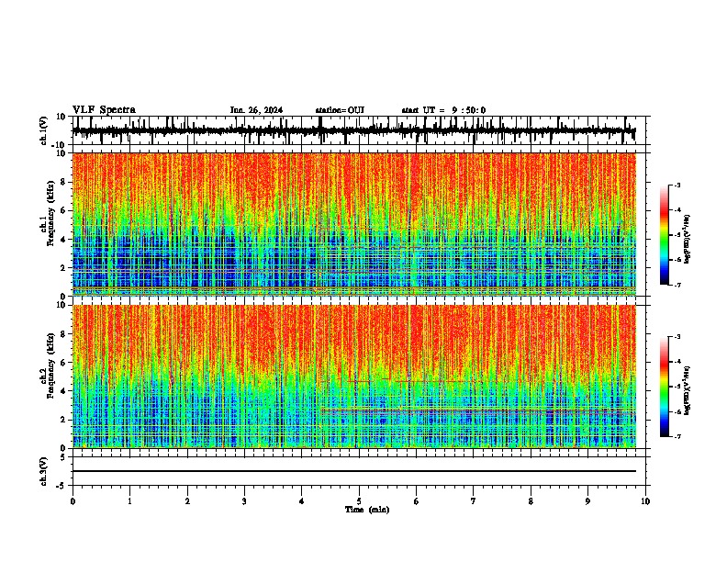Click the "ch.1(V)" axis label
The width and height of the screenshot is (727, 562).
click(44, 130)
